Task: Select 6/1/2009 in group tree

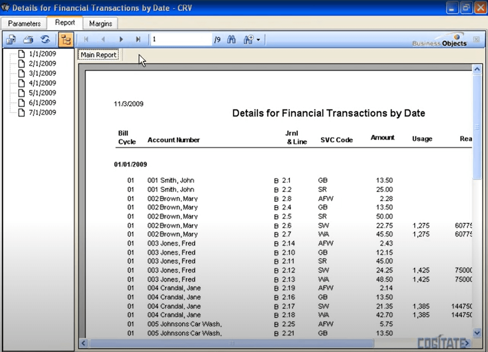Action: point(42,103)
